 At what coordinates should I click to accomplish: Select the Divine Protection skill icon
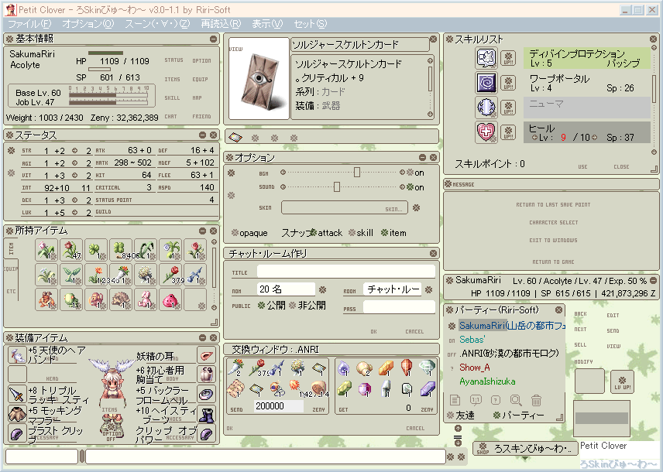(486, 57)
